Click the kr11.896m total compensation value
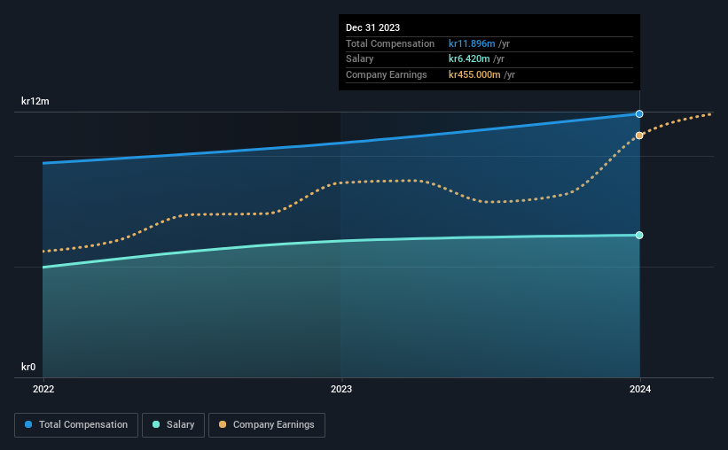 [472, 43]
